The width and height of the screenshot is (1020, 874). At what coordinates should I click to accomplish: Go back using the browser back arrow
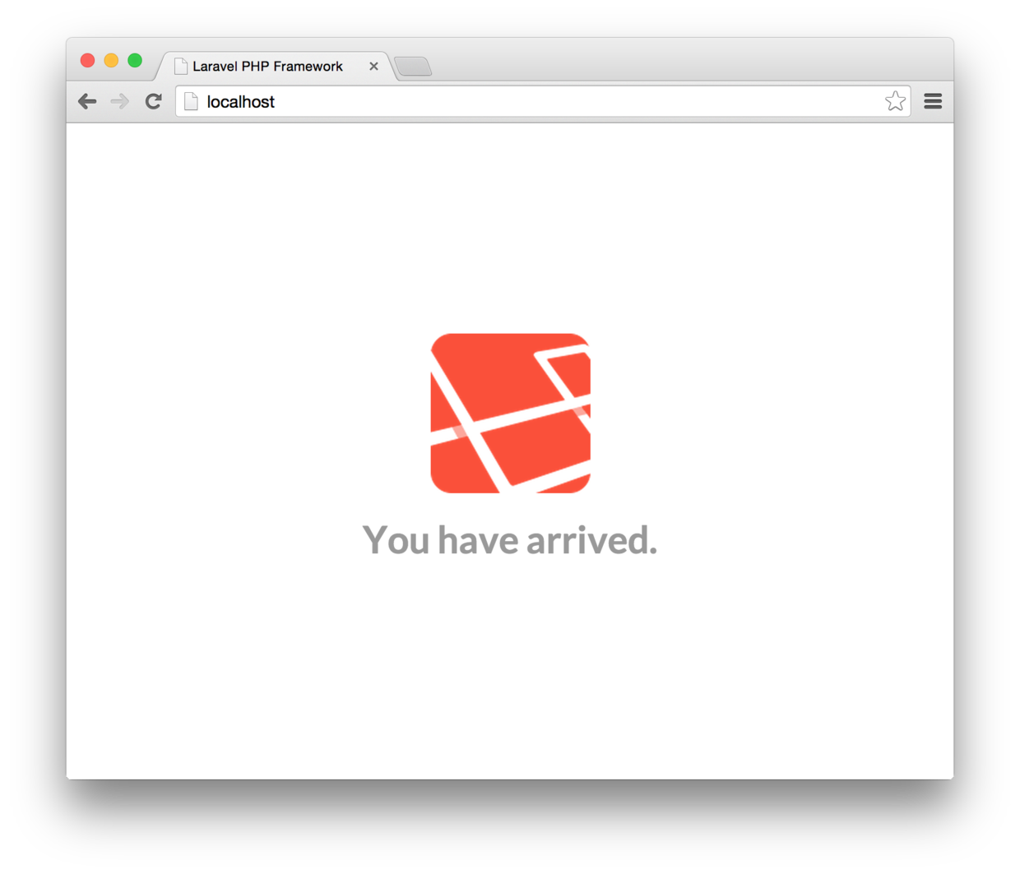[87, 101]
